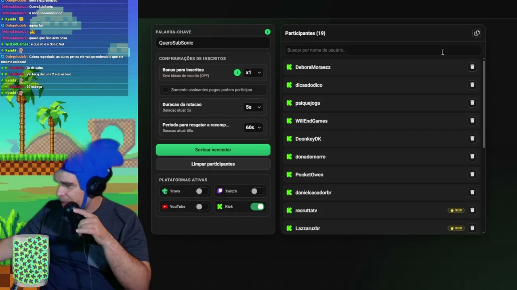517x290 pixels.
Task: Click chat message '20 cabeça'
Action: pyautogui.click(x=34, y=87)
